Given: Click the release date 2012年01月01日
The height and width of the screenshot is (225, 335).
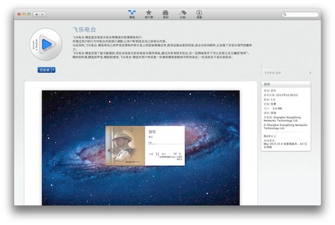Looking at the screenshot, I should (x=287, y=95).
